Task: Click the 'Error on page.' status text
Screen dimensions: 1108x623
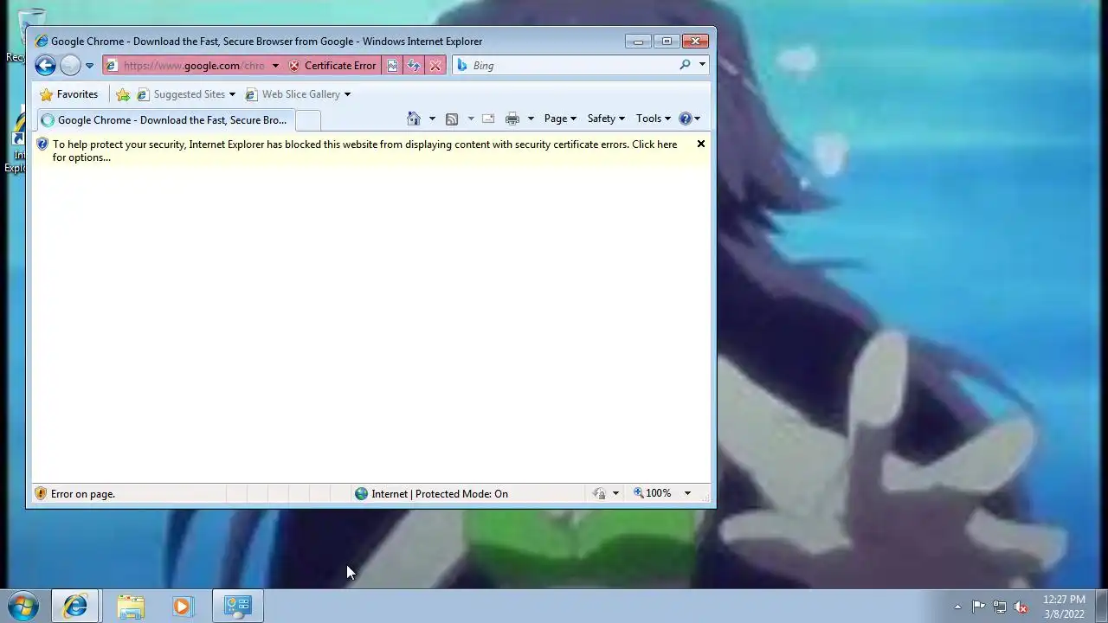Action: click(83, 494)
